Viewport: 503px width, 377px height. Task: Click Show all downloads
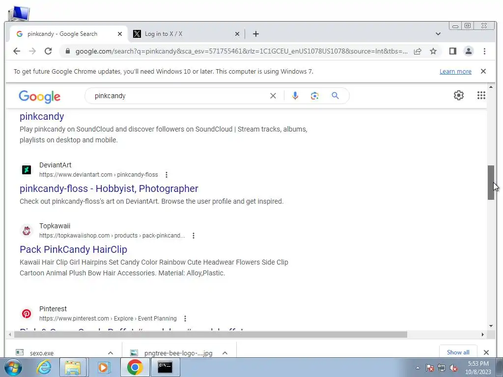pos(458,352)
